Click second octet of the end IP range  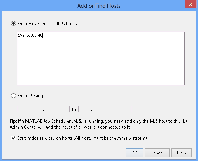[x=98, y=109]
